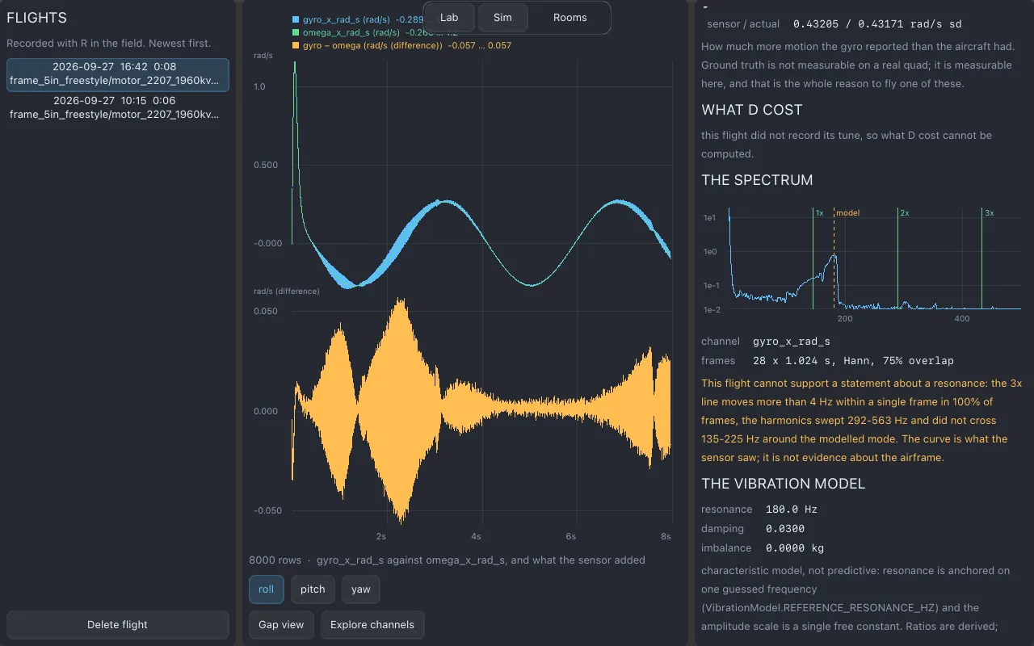Switch to the Lab tab

449,18
